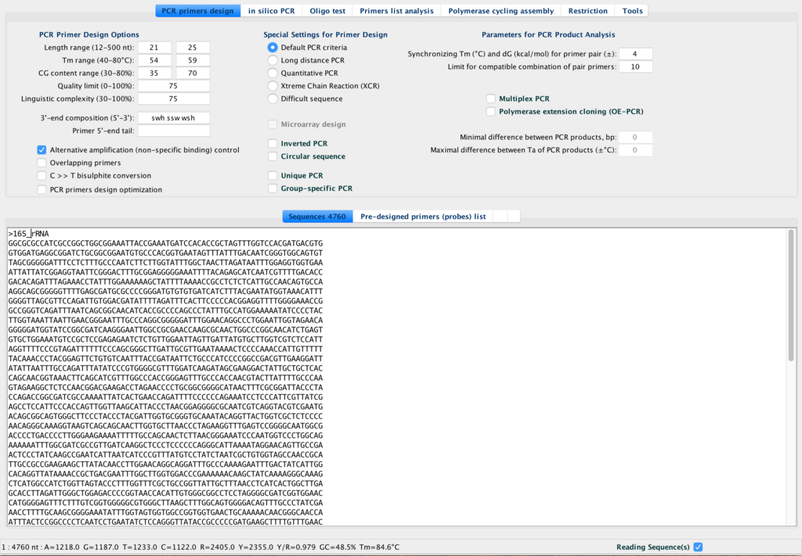Screen dimensions: 802x556
Task: Click the Quality limit input field
Action: point(174,86)
